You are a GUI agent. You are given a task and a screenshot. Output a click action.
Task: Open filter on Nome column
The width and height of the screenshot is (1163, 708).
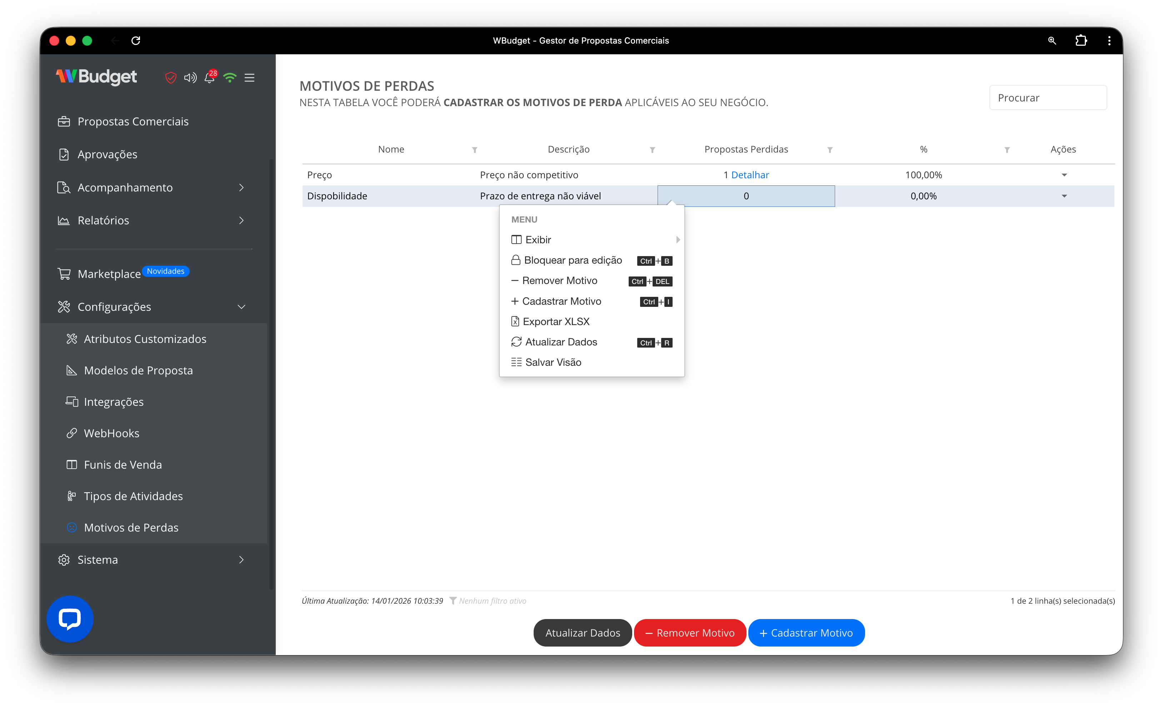point(475,150)
